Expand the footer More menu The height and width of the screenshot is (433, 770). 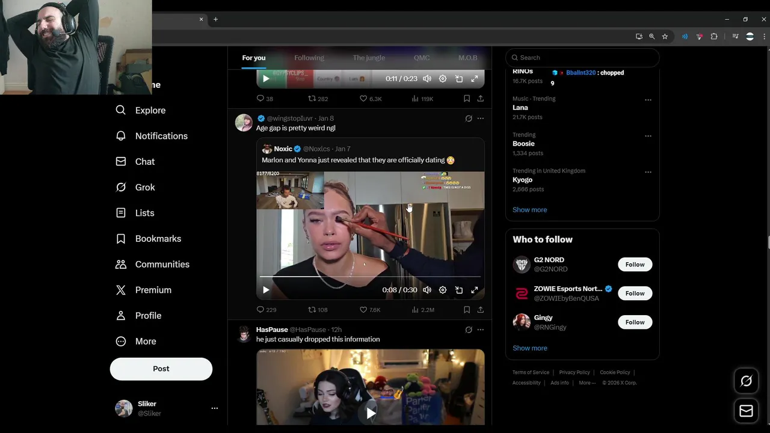click(x=587, y=383)
